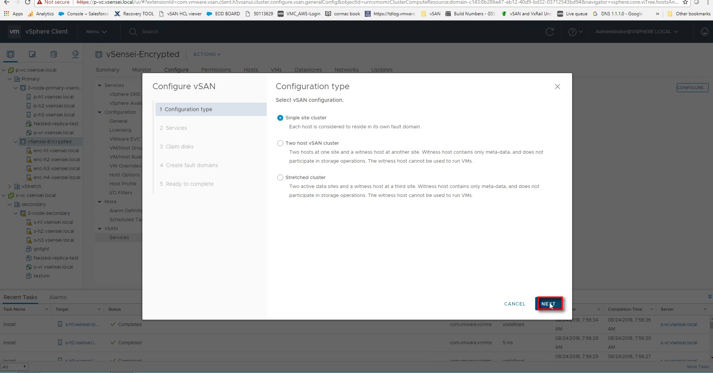Viewport: 713px width, 373px height.
Task: Select the Stretched cluster radio button
Action: [x=280, y=178]
